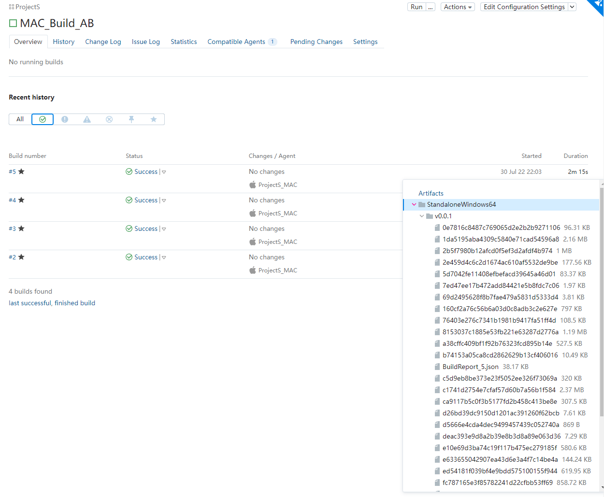Click the green success icon of build #2
This screenshot has width=604, height=497.
tap(129, 257)
